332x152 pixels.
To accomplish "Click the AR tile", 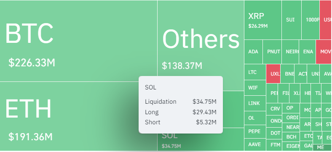I will point(305,124).
